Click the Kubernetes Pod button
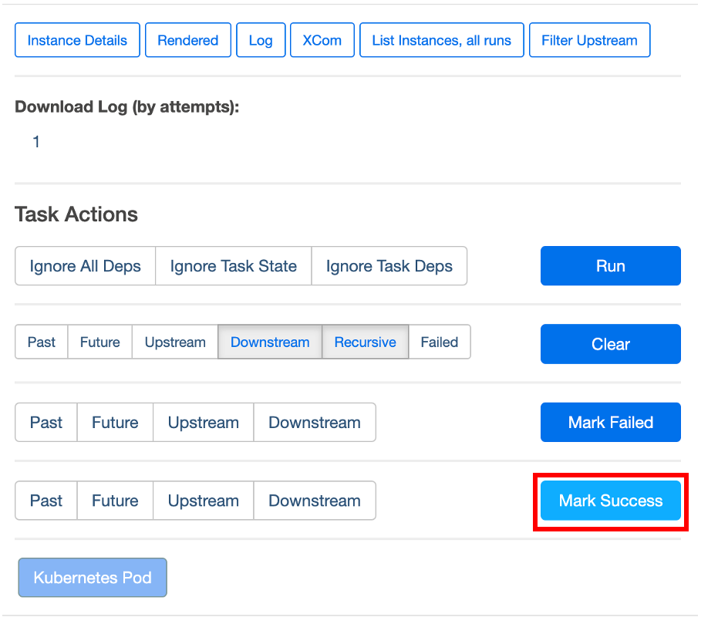Viewport: 718px width, 624px height. coord(93,578)
